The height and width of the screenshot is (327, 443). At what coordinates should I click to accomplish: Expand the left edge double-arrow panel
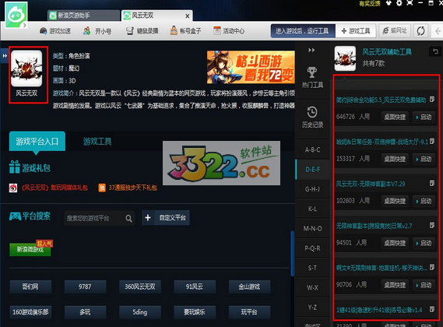point(4,56)
